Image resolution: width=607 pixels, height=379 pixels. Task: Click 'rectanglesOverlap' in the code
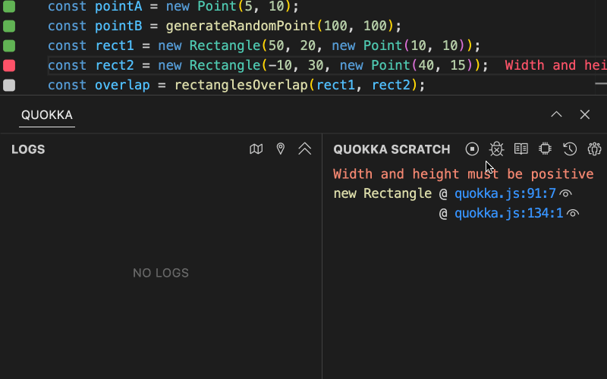tap(241, 85)
